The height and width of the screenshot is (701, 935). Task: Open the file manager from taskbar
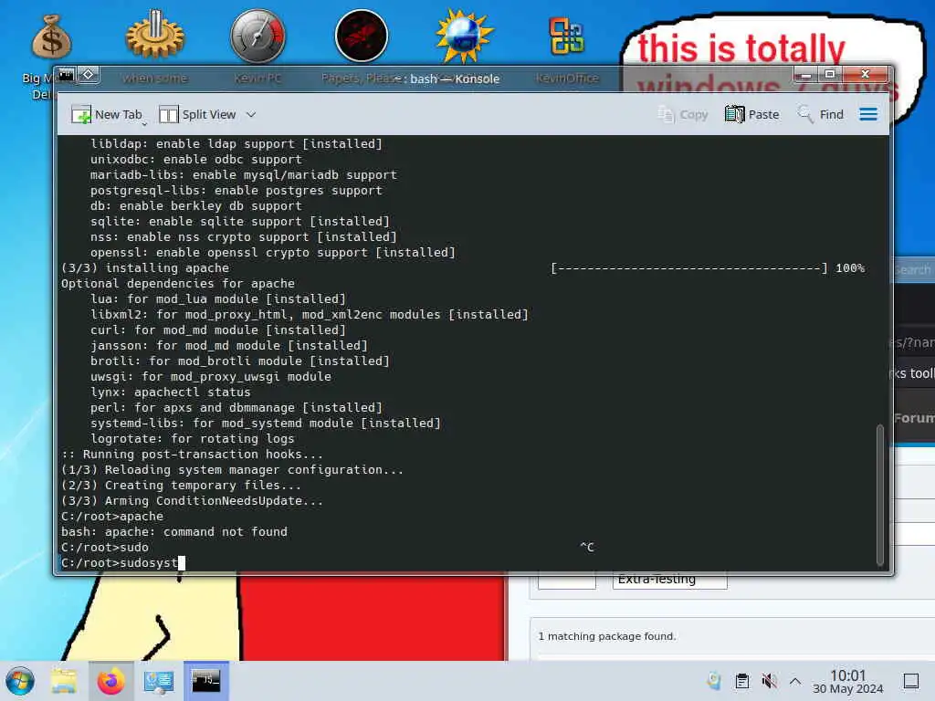[64, 681]
